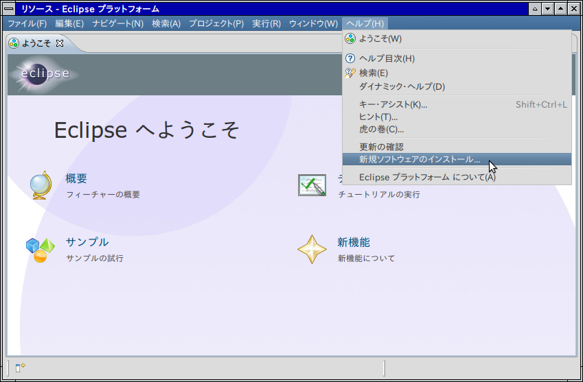Click the Eclipse へようこそ heading

point(147,130)
